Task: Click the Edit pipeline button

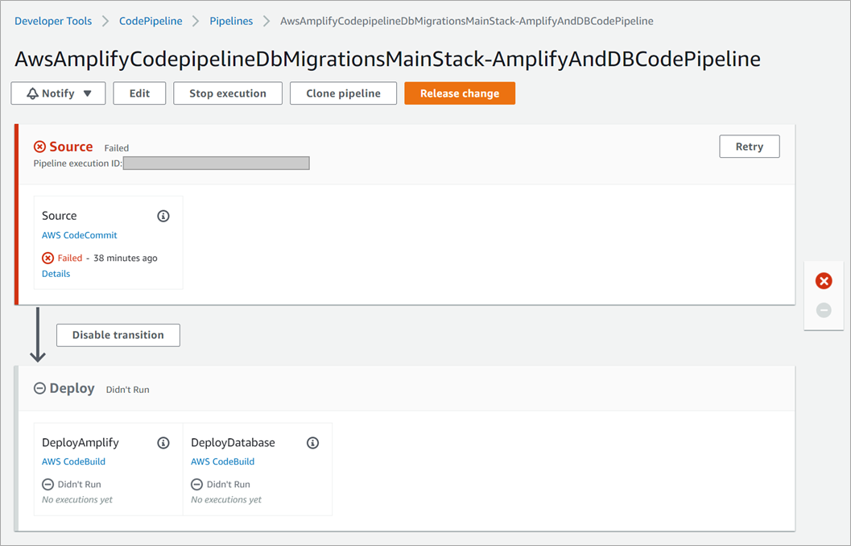Action: pos(139,93)
